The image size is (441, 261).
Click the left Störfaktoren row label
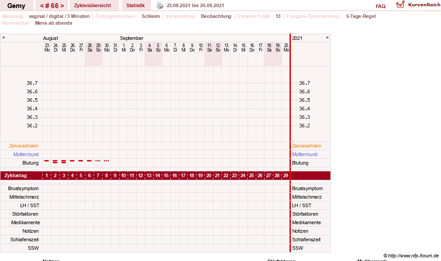[25, 214]
